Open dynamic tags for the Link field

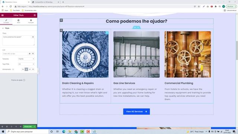[33, 54]
